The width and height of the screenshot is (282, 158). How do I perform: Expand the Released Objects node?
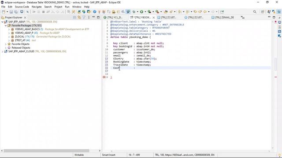tap(6, 48)
